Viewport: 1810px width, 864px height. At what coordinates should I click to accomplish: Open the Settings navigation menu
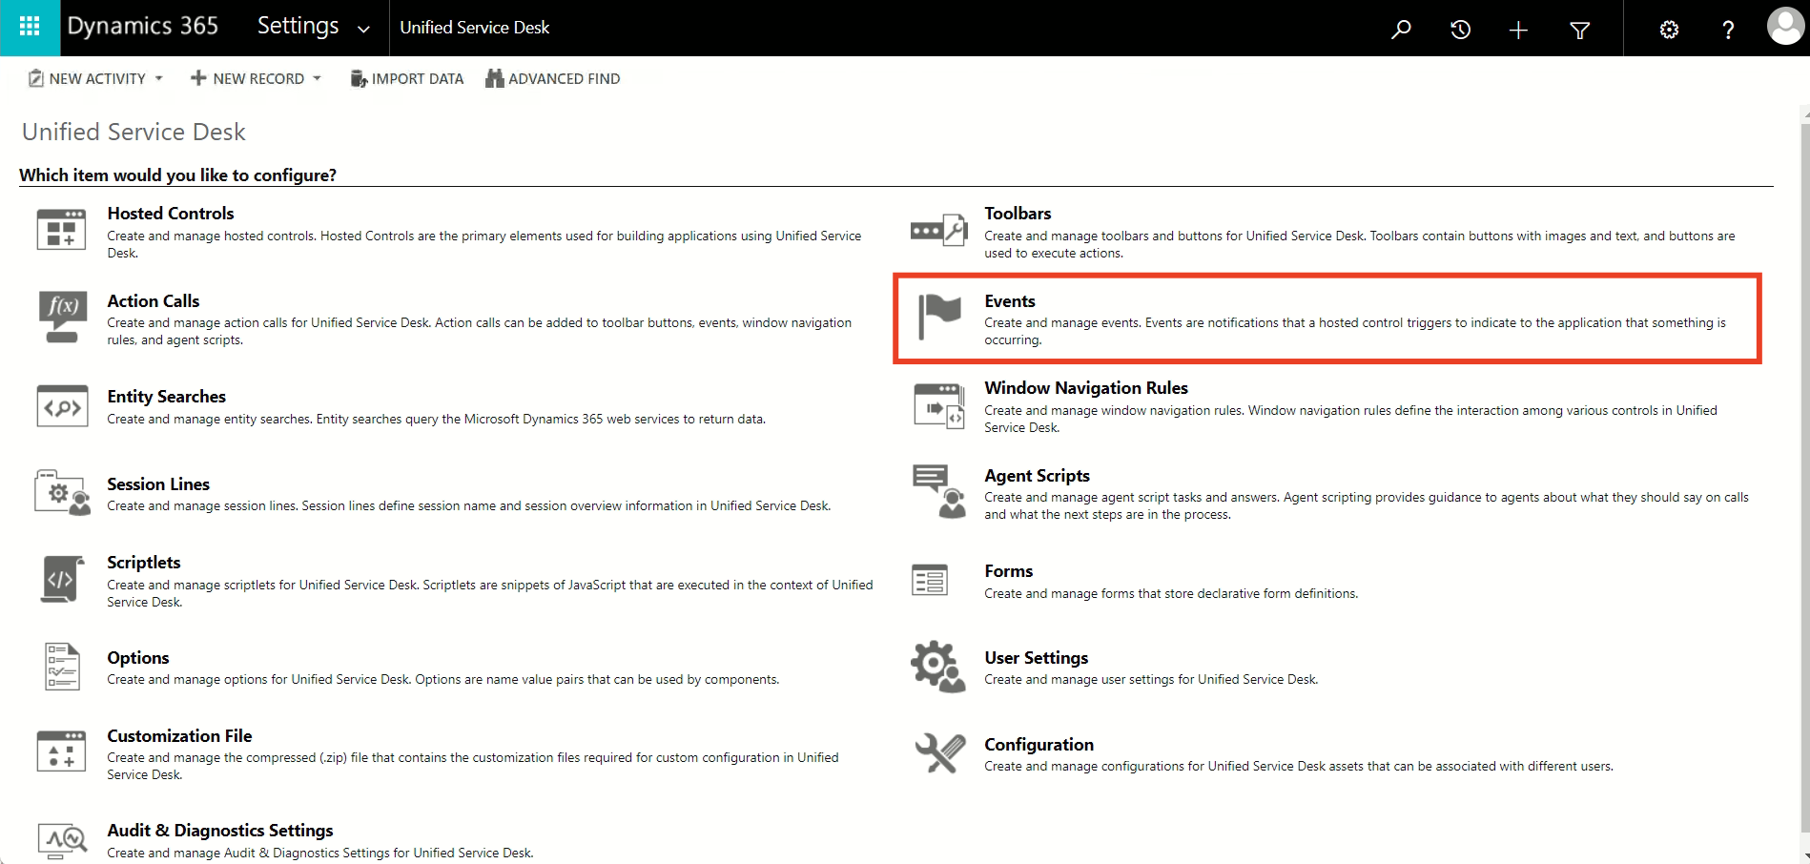pyautogui.click(x=298, y=26)
